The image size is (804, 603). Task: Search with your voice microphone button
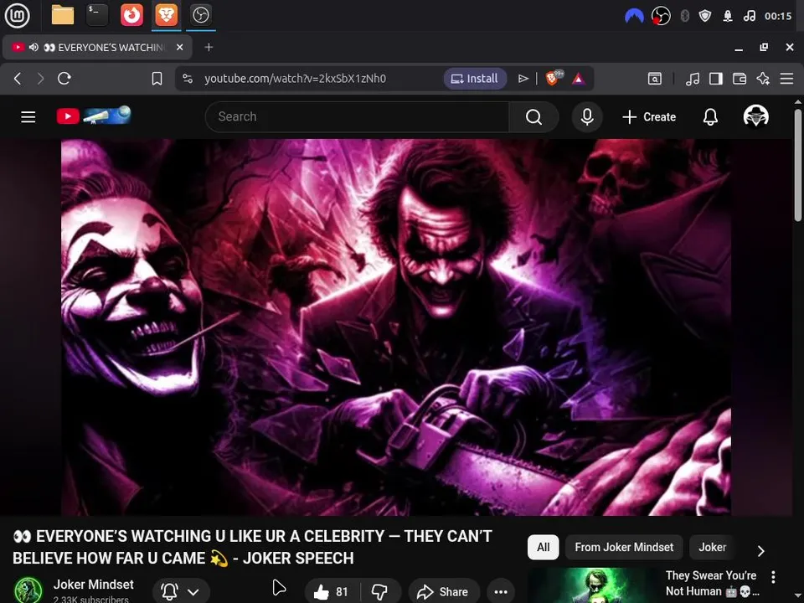tap(587, 117)
